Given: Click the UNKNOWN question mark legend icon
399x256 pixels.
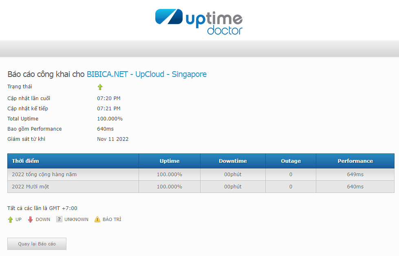Looking at the screenshot, I should (x=59, y=219).
